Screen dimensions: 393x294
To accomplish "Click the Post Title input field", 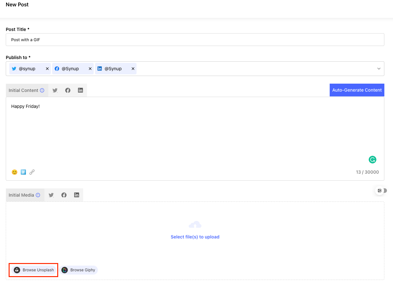I will 195,40.
